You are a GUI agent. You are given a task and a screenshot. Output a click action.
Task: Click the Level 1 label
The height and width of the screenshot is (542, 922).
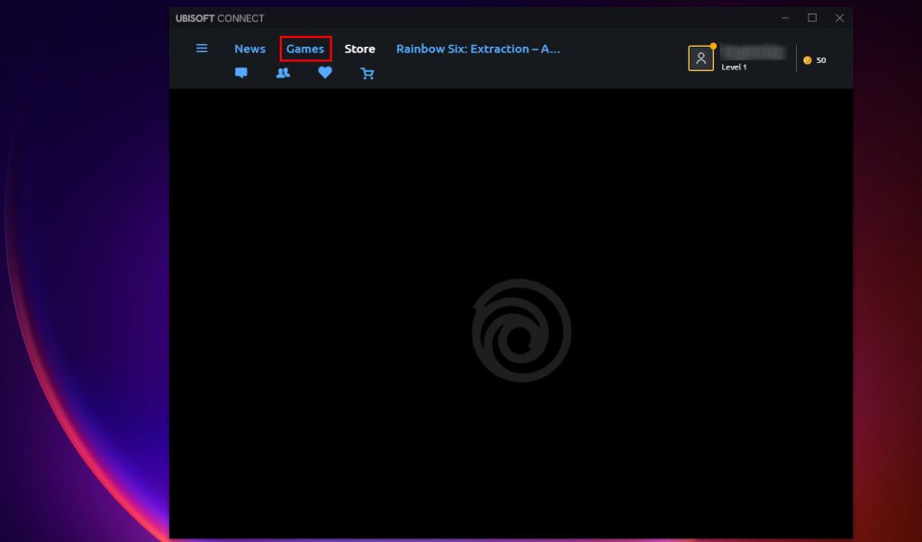(x=734, y=67)
